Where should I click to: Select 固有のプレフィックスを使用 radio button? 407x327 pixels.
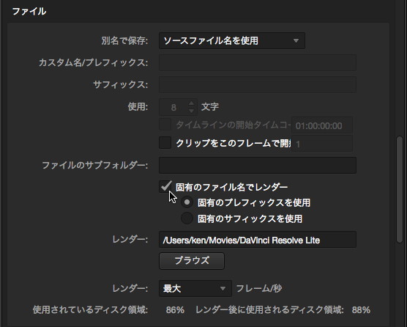click(x=187, y=202)
